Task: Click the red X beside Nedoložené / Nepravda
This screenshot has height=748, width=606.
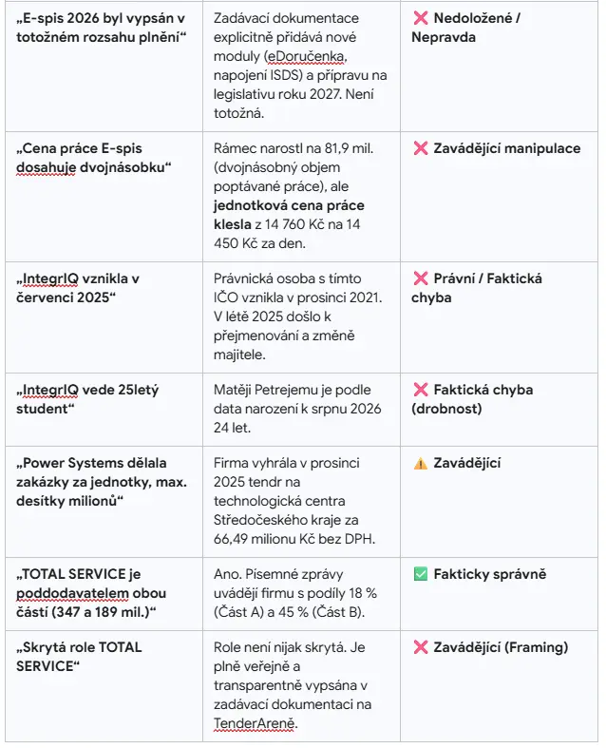Action: 421,18
